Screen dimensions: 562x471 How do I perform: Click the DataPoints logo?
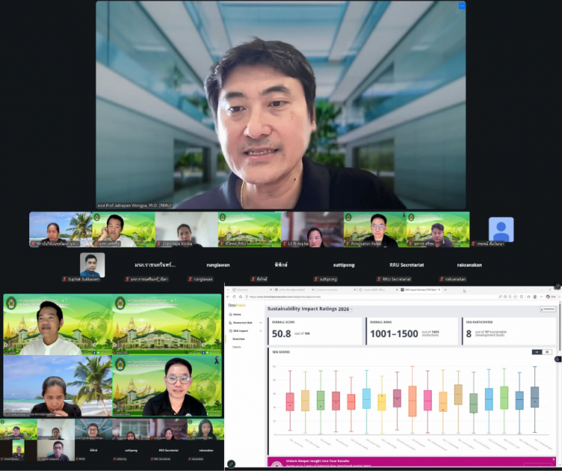pos(237,306)
